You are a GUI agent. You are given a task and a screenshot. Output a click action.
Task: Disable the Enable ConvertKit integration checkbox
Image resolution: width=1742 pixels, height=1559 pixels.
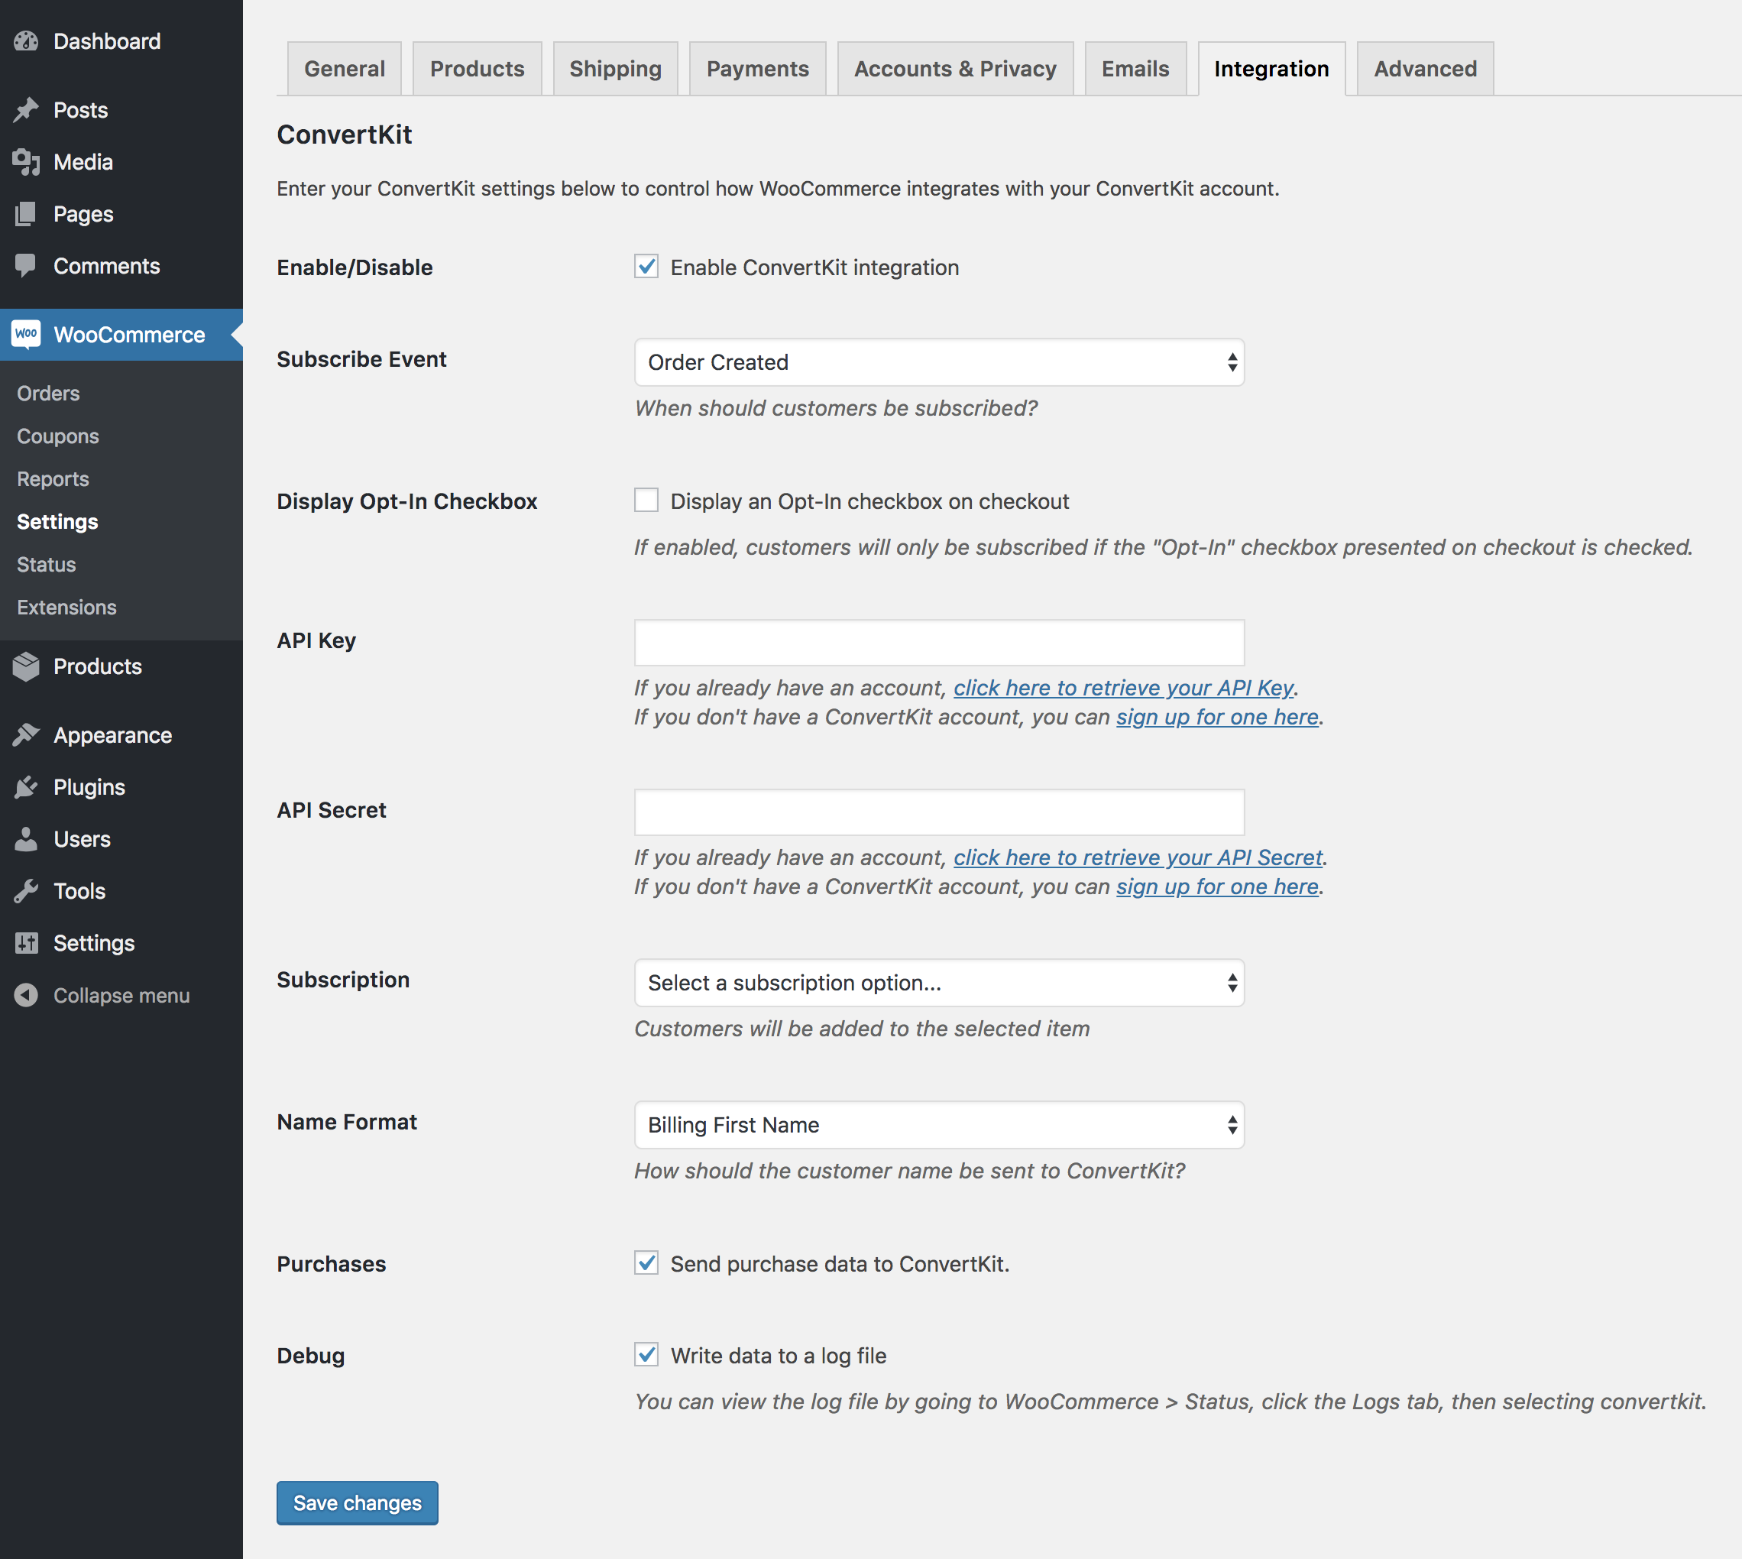tap(646, 267)
